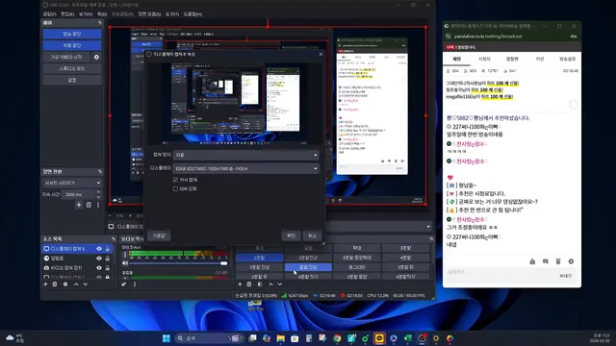Open the View menu in OBS
Viewport: 616px width, 346px height.
(x=86, y=14)
